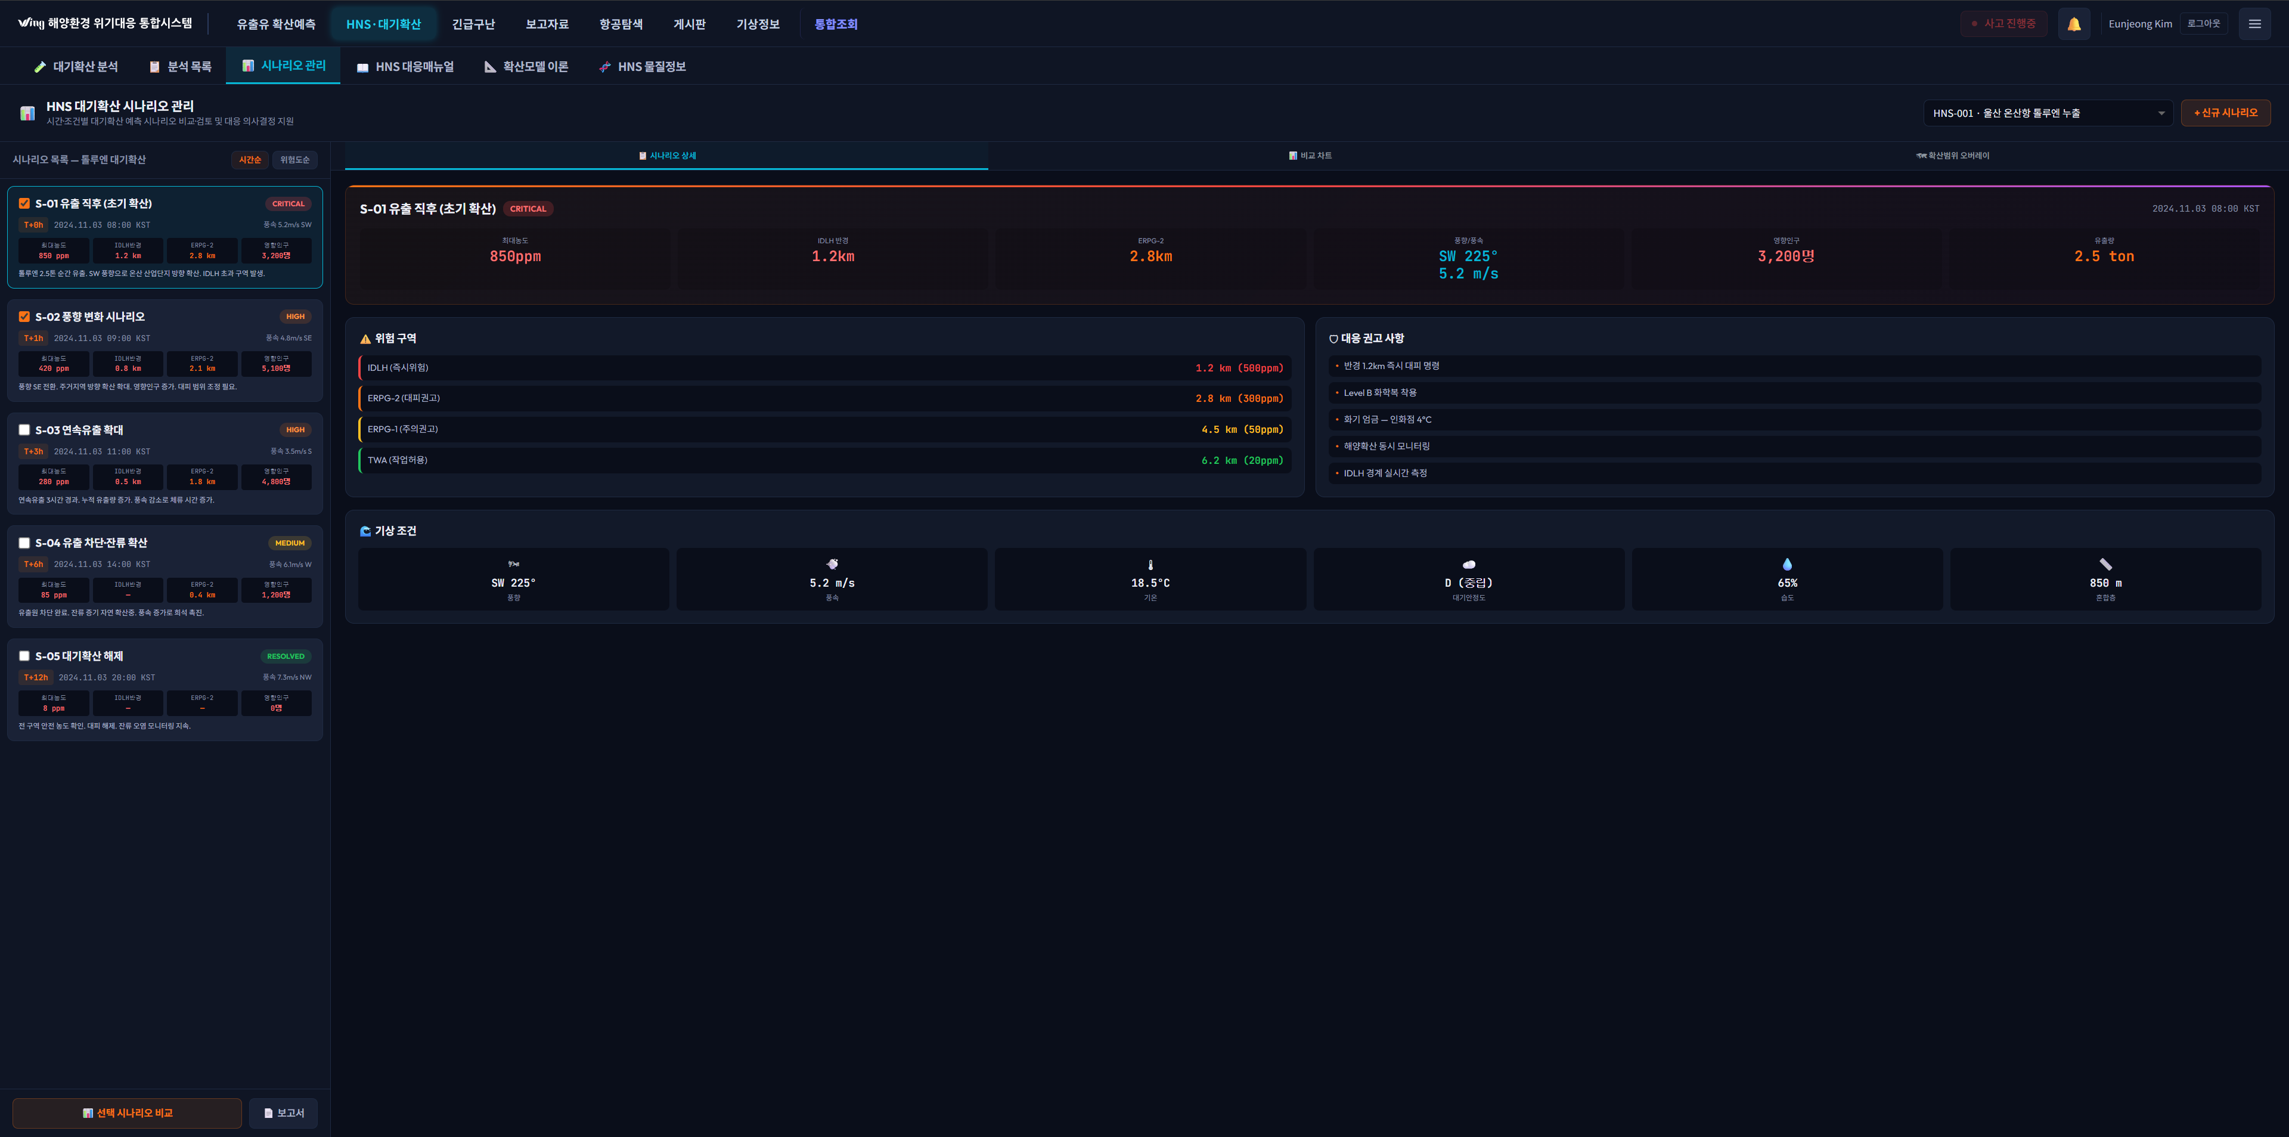Open the HNS-001 울산 온산항 incident dropdown
Image resolution: width=2289 pixels, height=1137 pixels.
click(x=2048, y=113)
